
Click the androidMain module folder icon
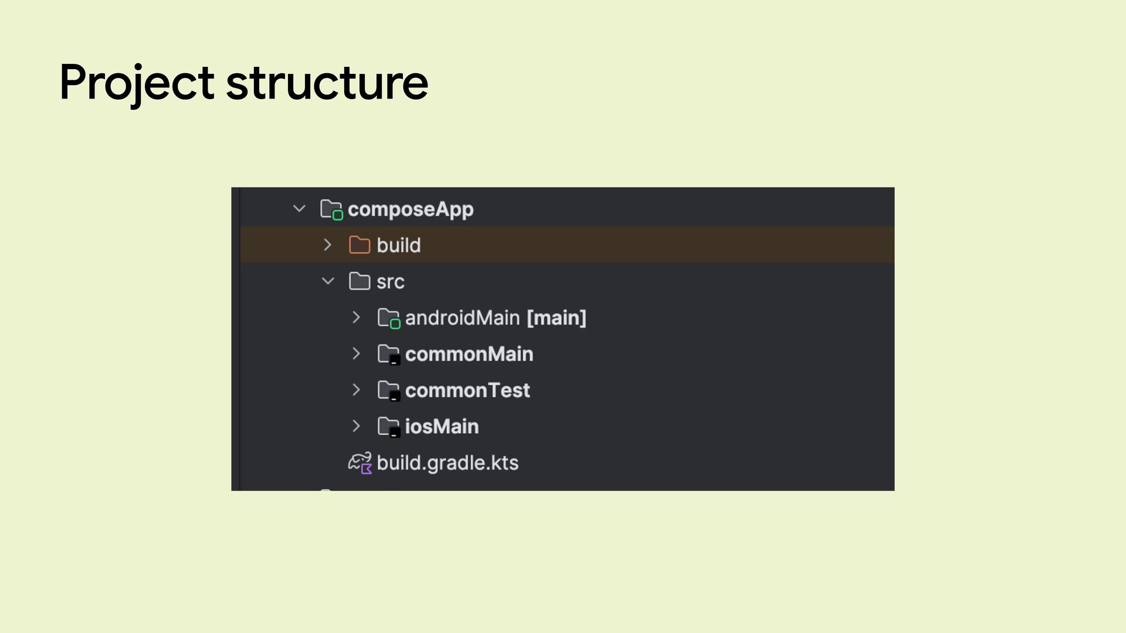[388, 318]
